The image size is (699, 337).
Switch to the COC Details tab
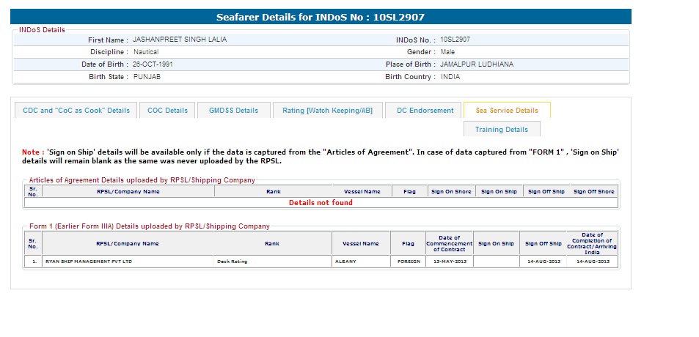pyautogui.click(x=167, y=111)
